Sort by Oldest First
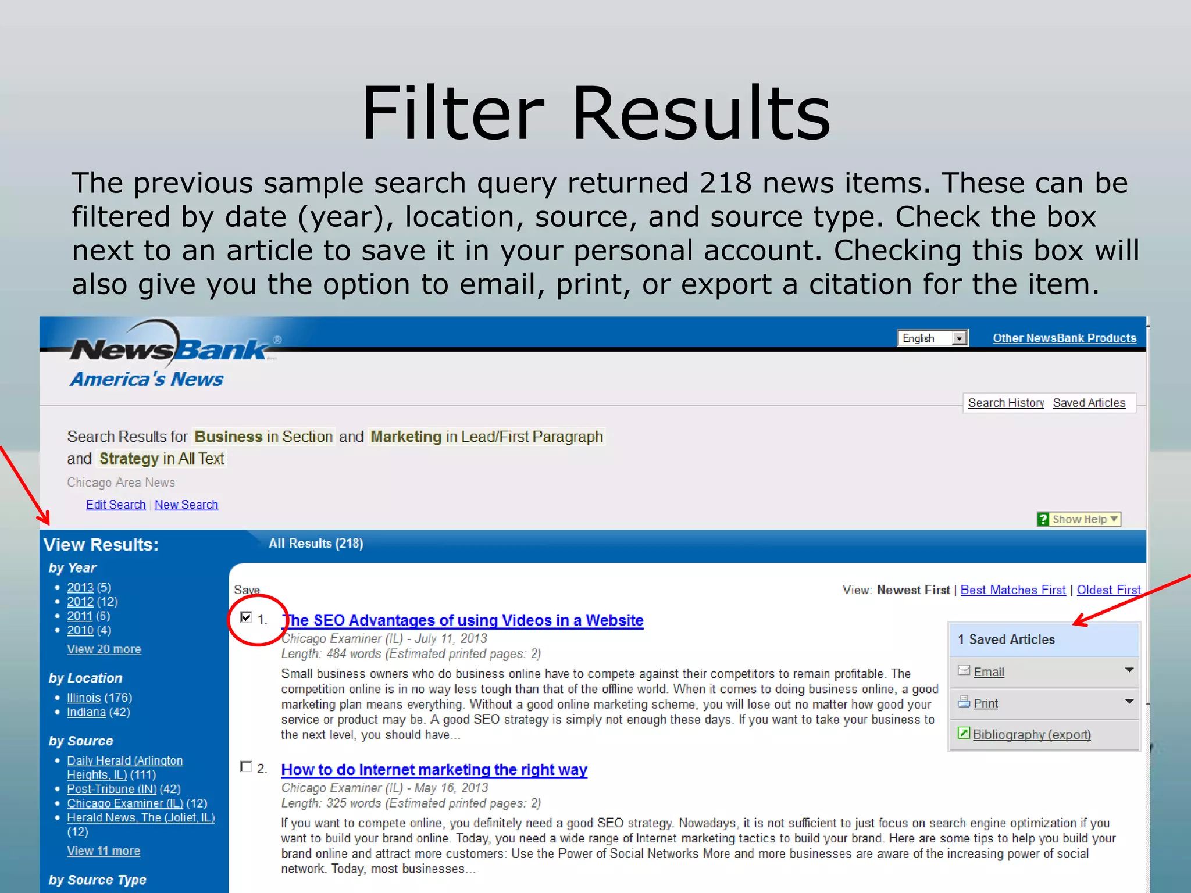This screenshot has width=1191, height=893. coord(1108,590)
